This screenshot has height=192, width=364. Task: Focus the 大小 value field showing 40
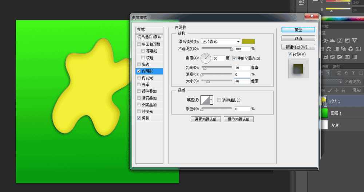tap(242, 81)
